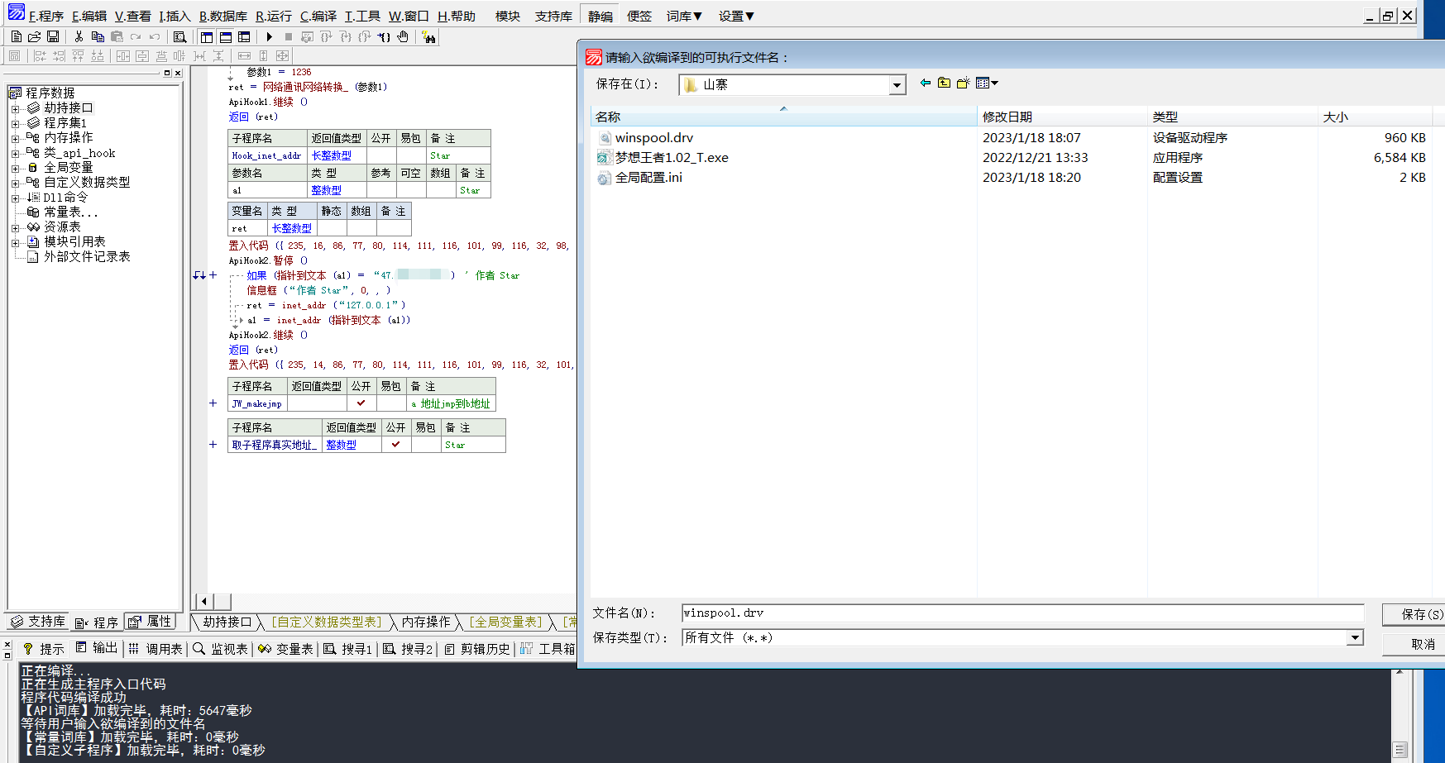The height and width of the screenshot is (763, 1445).
Task: Open the 剪辑历史 bottom tab
Action: click(x=477, y=649)
